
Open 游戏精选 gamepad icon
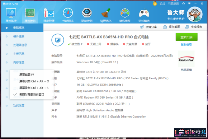pos(144,15)
